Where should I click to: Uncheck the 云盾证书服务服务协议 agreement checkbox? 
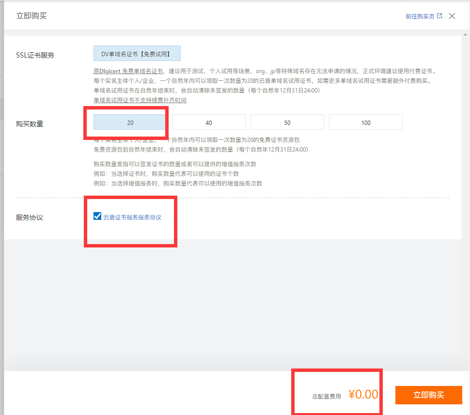point(97,216)
